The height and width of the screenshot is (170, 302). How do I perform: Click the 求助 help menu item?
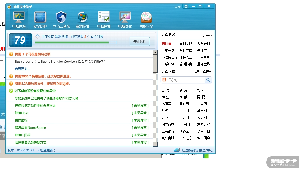(x=177, y=7)
